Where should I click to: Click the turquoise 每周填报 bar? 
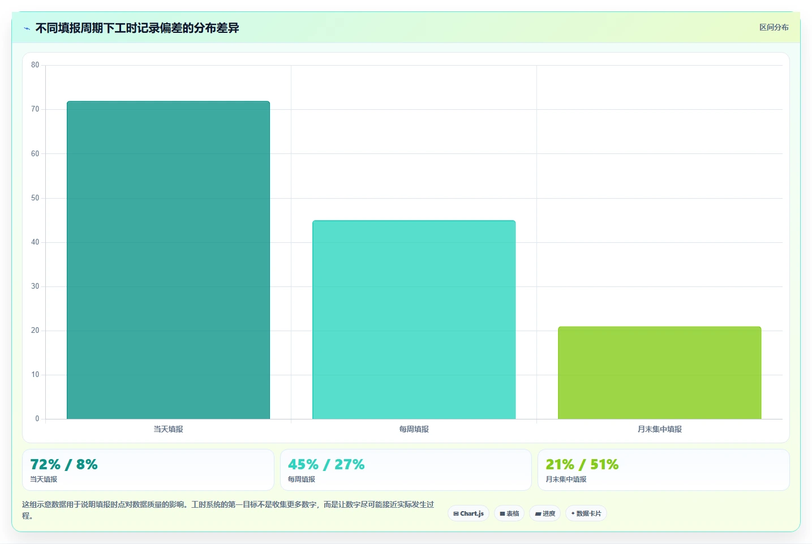click(414, 320)
